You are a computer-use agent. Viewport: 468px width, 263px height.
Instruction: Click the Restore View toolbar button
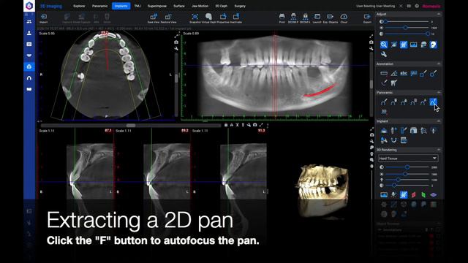click(x=168, y=18)
